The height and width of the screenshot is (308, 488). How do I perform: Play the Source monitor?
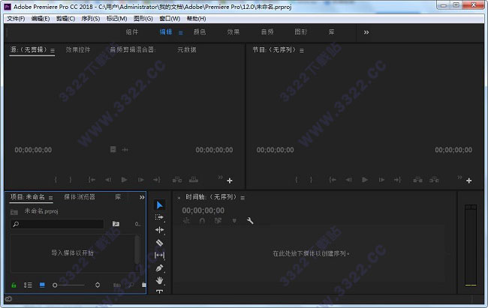[124, 180]
